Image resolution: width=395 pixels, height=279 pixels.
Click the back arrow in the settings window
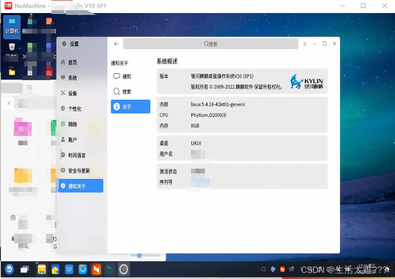[116, 44]
